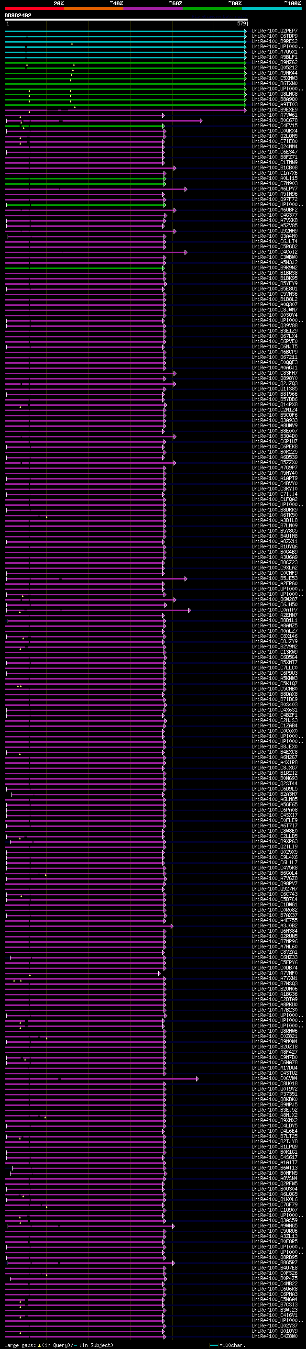This screenshot has width=306, height=1349.
Task: Select the label UniRef100_B0NG93
Action: [274, 778]
